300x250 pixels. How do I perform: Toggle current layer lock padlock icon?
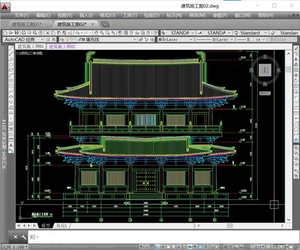pos(80,40)
